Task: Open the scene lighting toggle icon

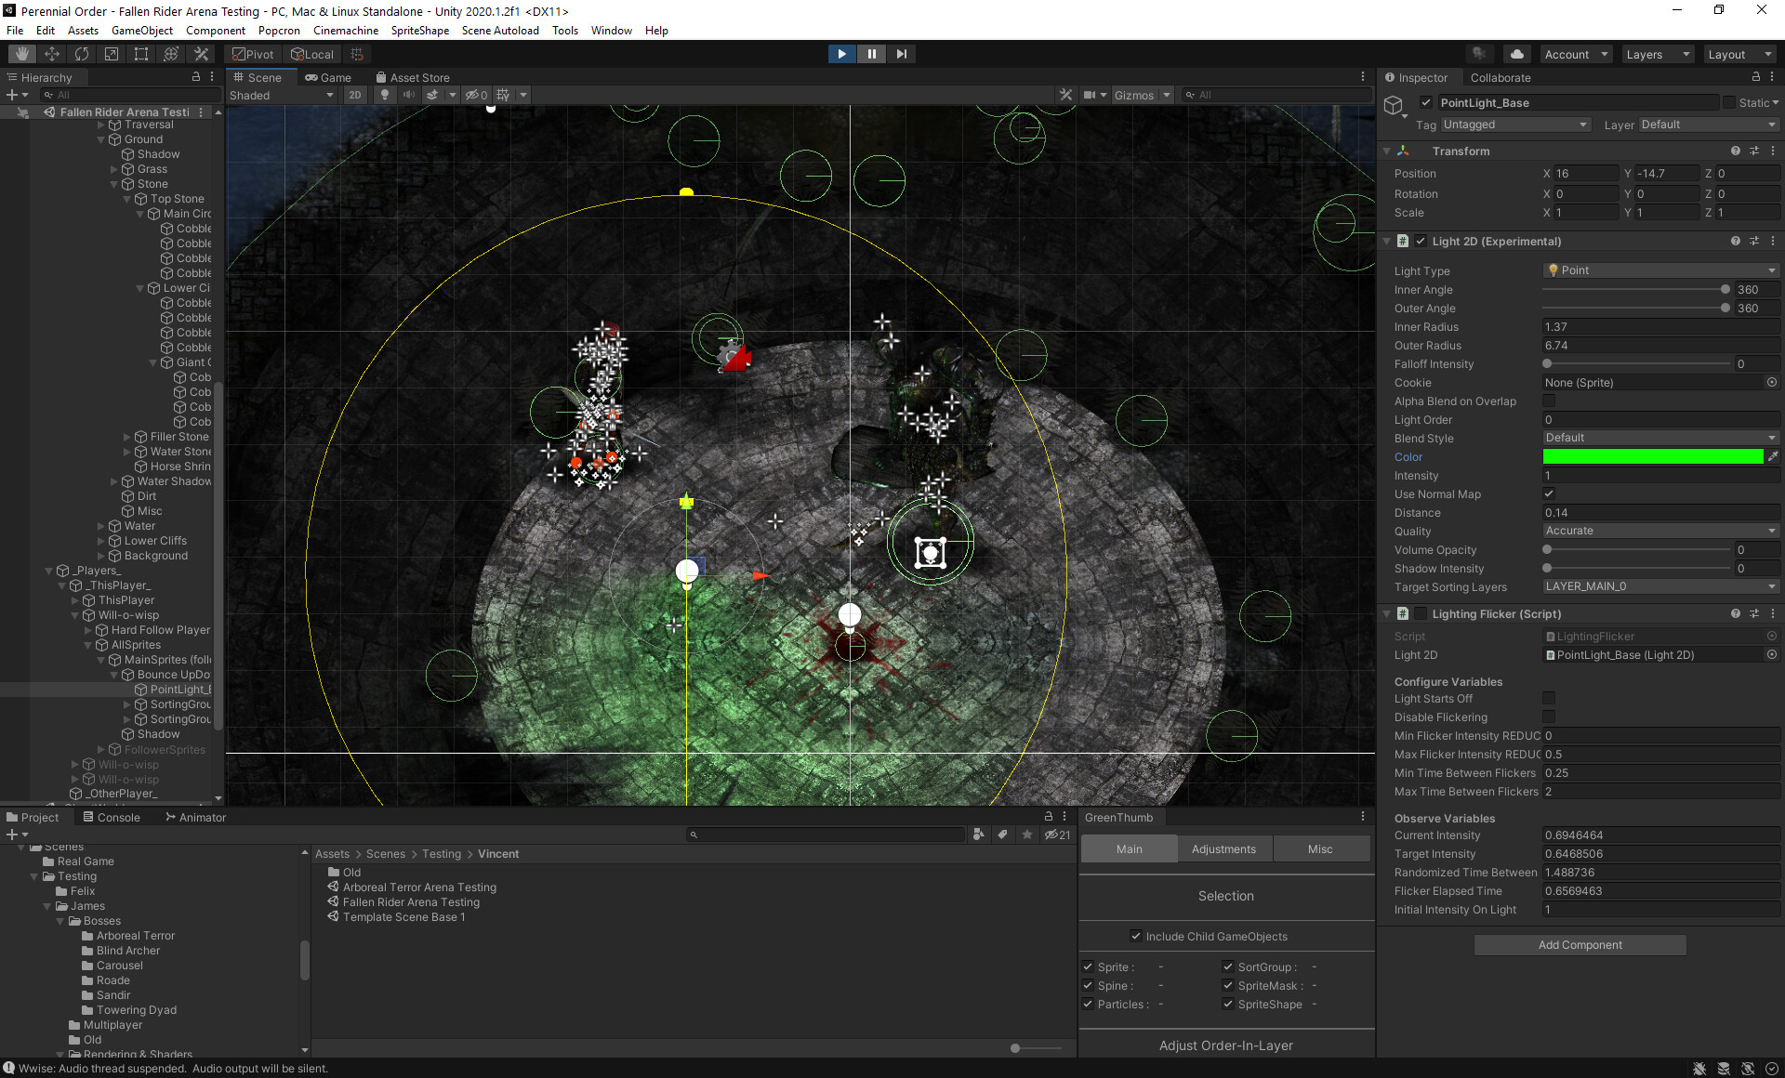Action: point(385,95)
